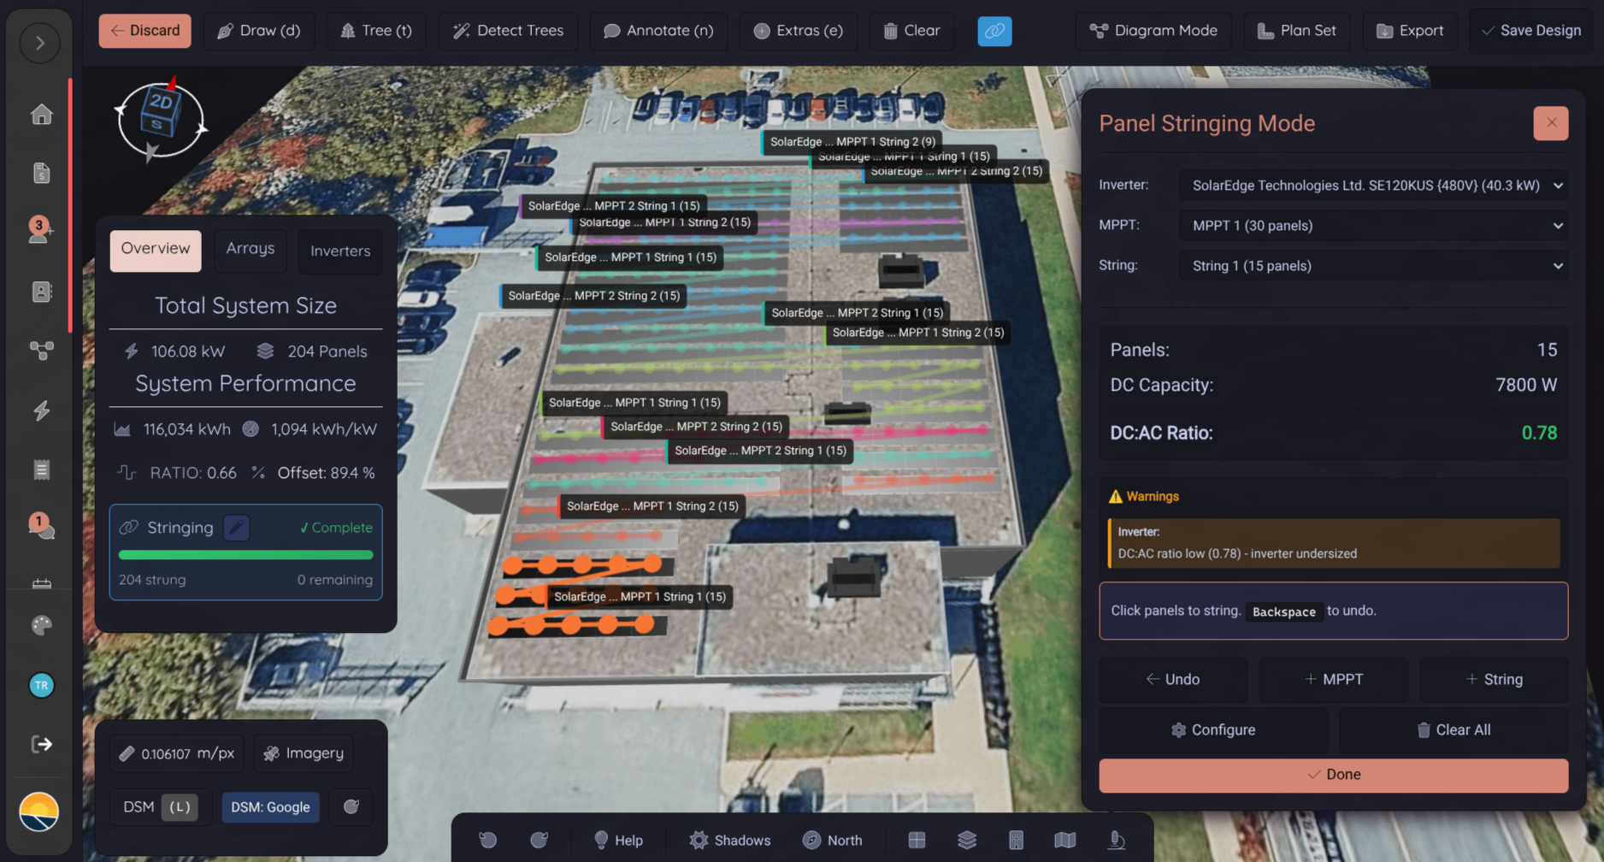Expand the sidebar with the arrow button
The image size is (1604, 862).
[40, 43]
